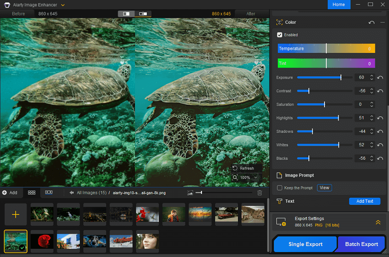
Task: Click the Add Text button
Action: pos(364,201)
